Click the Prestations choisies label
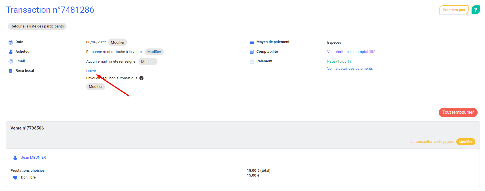This screenshot has height=191, width=485. [28, 171]
